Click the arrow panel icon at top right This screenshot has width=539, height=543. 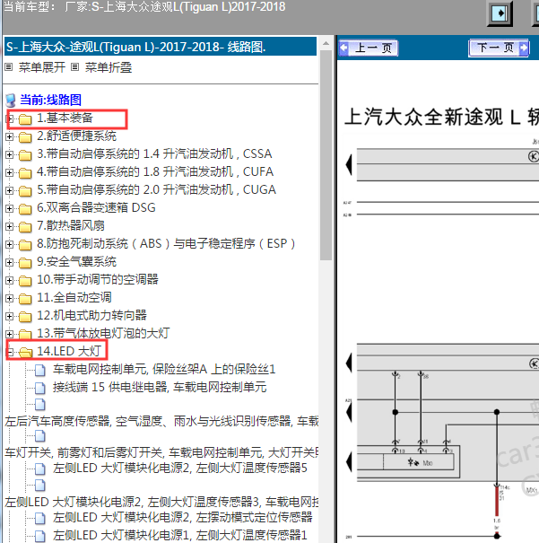[x=500, y=13]
